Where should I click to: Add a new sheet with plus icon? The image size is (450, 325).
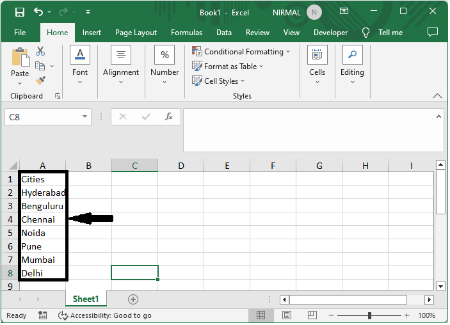[133, 299]
